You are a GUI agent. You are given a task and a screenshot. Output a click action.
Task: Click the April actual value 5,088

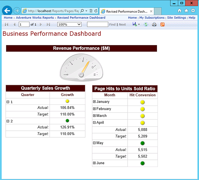142,130
